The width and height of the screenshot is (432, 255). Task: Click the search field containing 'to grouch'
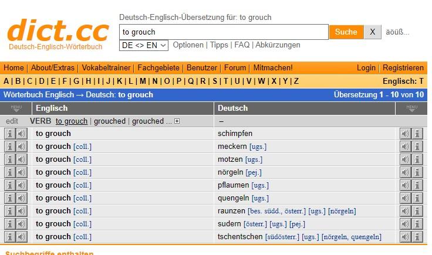(223, 32)
